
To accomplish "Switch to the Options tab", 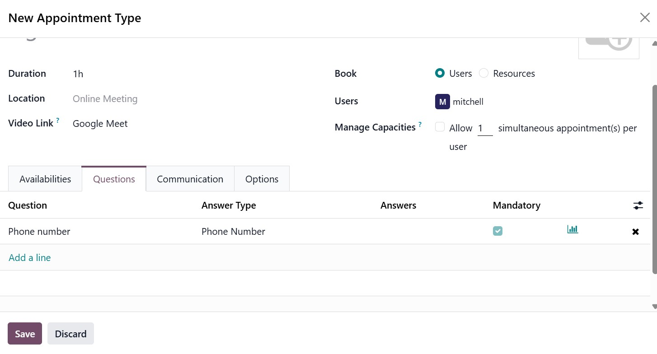I will coord(262,179).
